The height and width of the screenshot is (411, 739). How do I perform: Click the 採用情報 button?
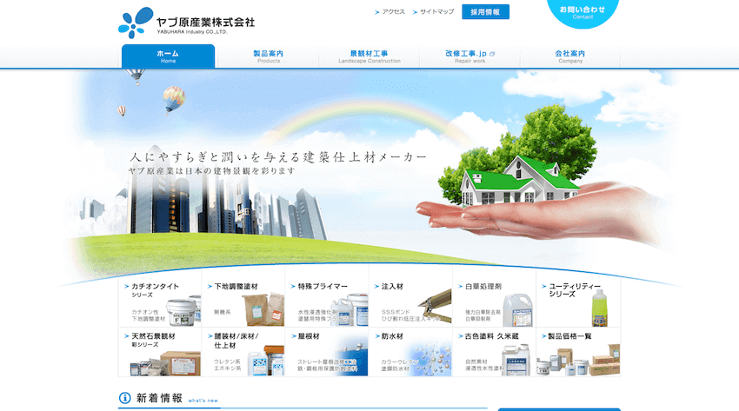click(x=485, y=12)
